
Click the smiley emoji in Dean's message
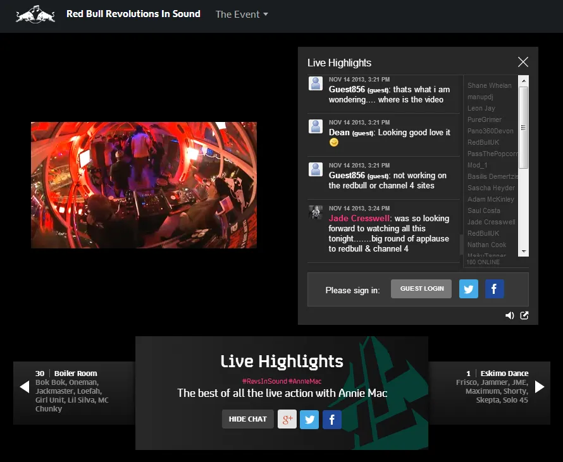tap(334, 142)
